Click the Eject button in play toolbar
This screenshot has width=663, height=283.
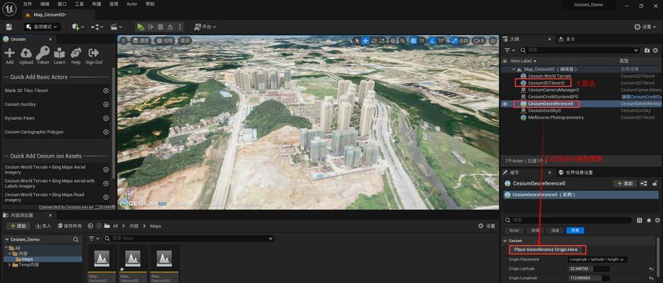coord(170,27)
